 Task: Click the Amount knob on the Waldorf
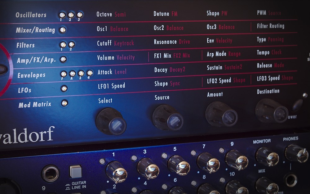point(221,114)
